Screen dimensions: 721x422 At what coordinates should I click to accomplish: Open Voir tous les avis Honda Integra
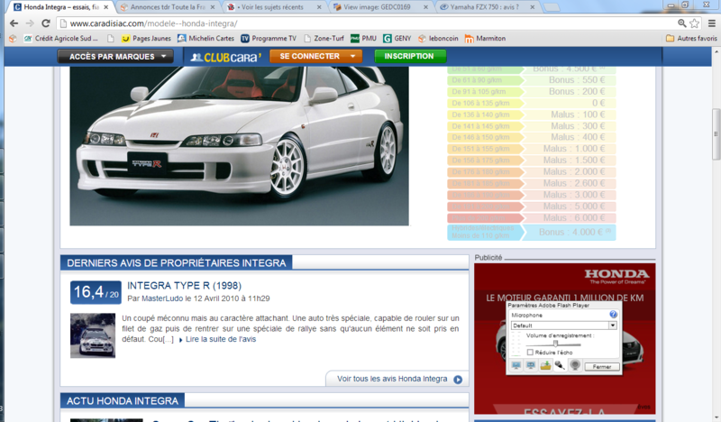pyautogui.click(x=392, y=379)
